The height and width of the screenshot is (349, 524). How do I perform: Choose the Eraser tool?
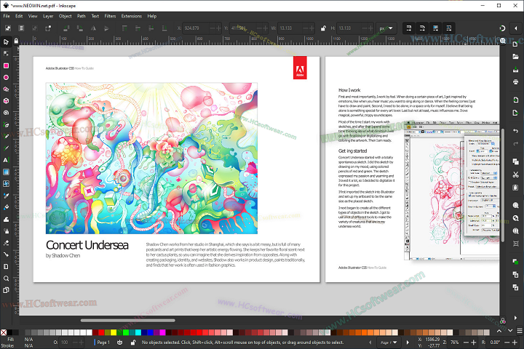tap(6, 243)
